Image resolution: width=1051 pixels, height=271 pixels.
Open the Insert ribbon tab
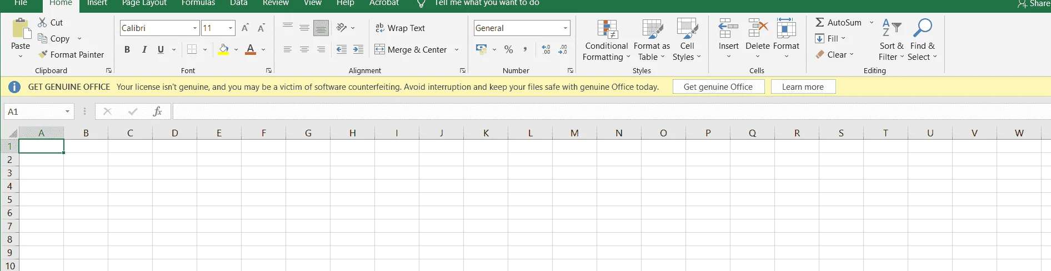(97, 3)
